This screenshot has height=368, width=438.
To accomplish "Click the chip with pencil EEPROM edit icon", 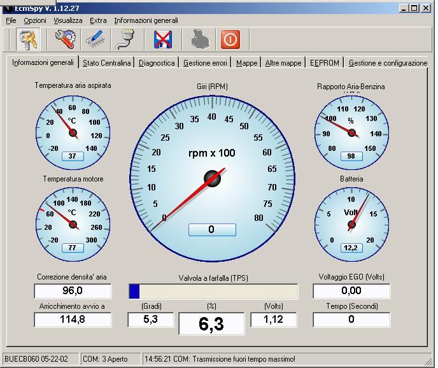I will (x=95, y=39).
